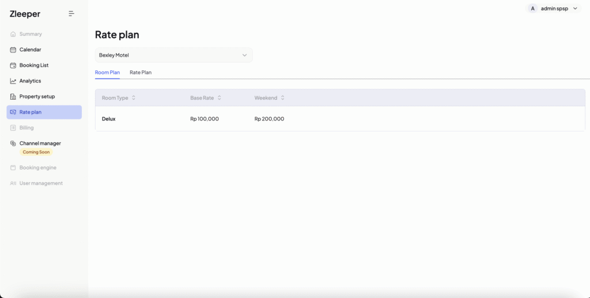Click the Property setup icon
590x298 pixels.
click(13, 96)
